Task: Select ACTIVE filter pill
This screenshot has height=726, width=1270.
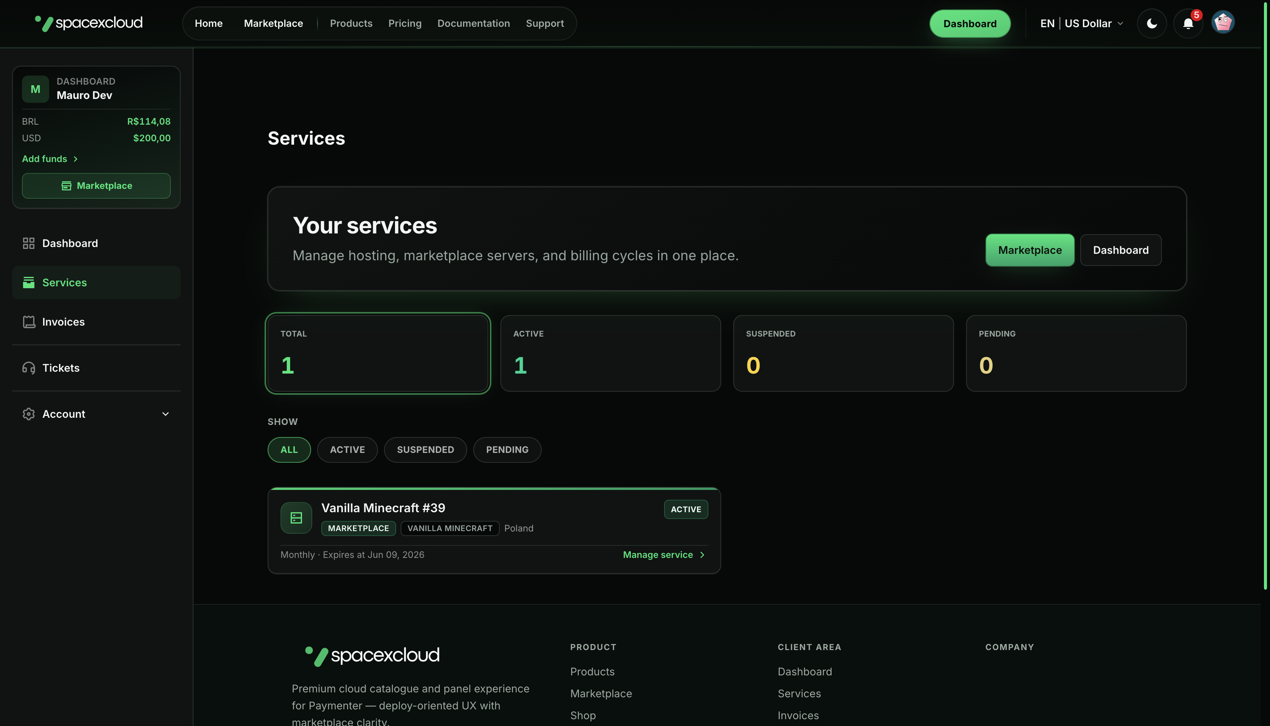Action: coord(347,450)
